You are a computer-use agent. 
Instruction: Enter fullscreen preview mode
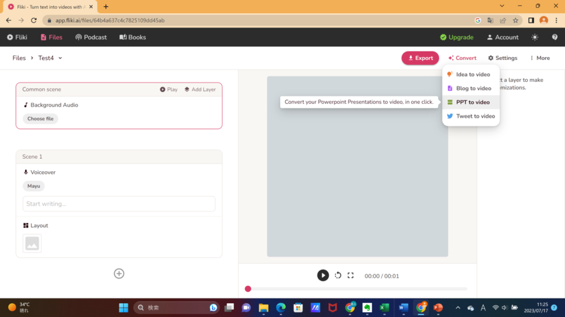(350, 275)
